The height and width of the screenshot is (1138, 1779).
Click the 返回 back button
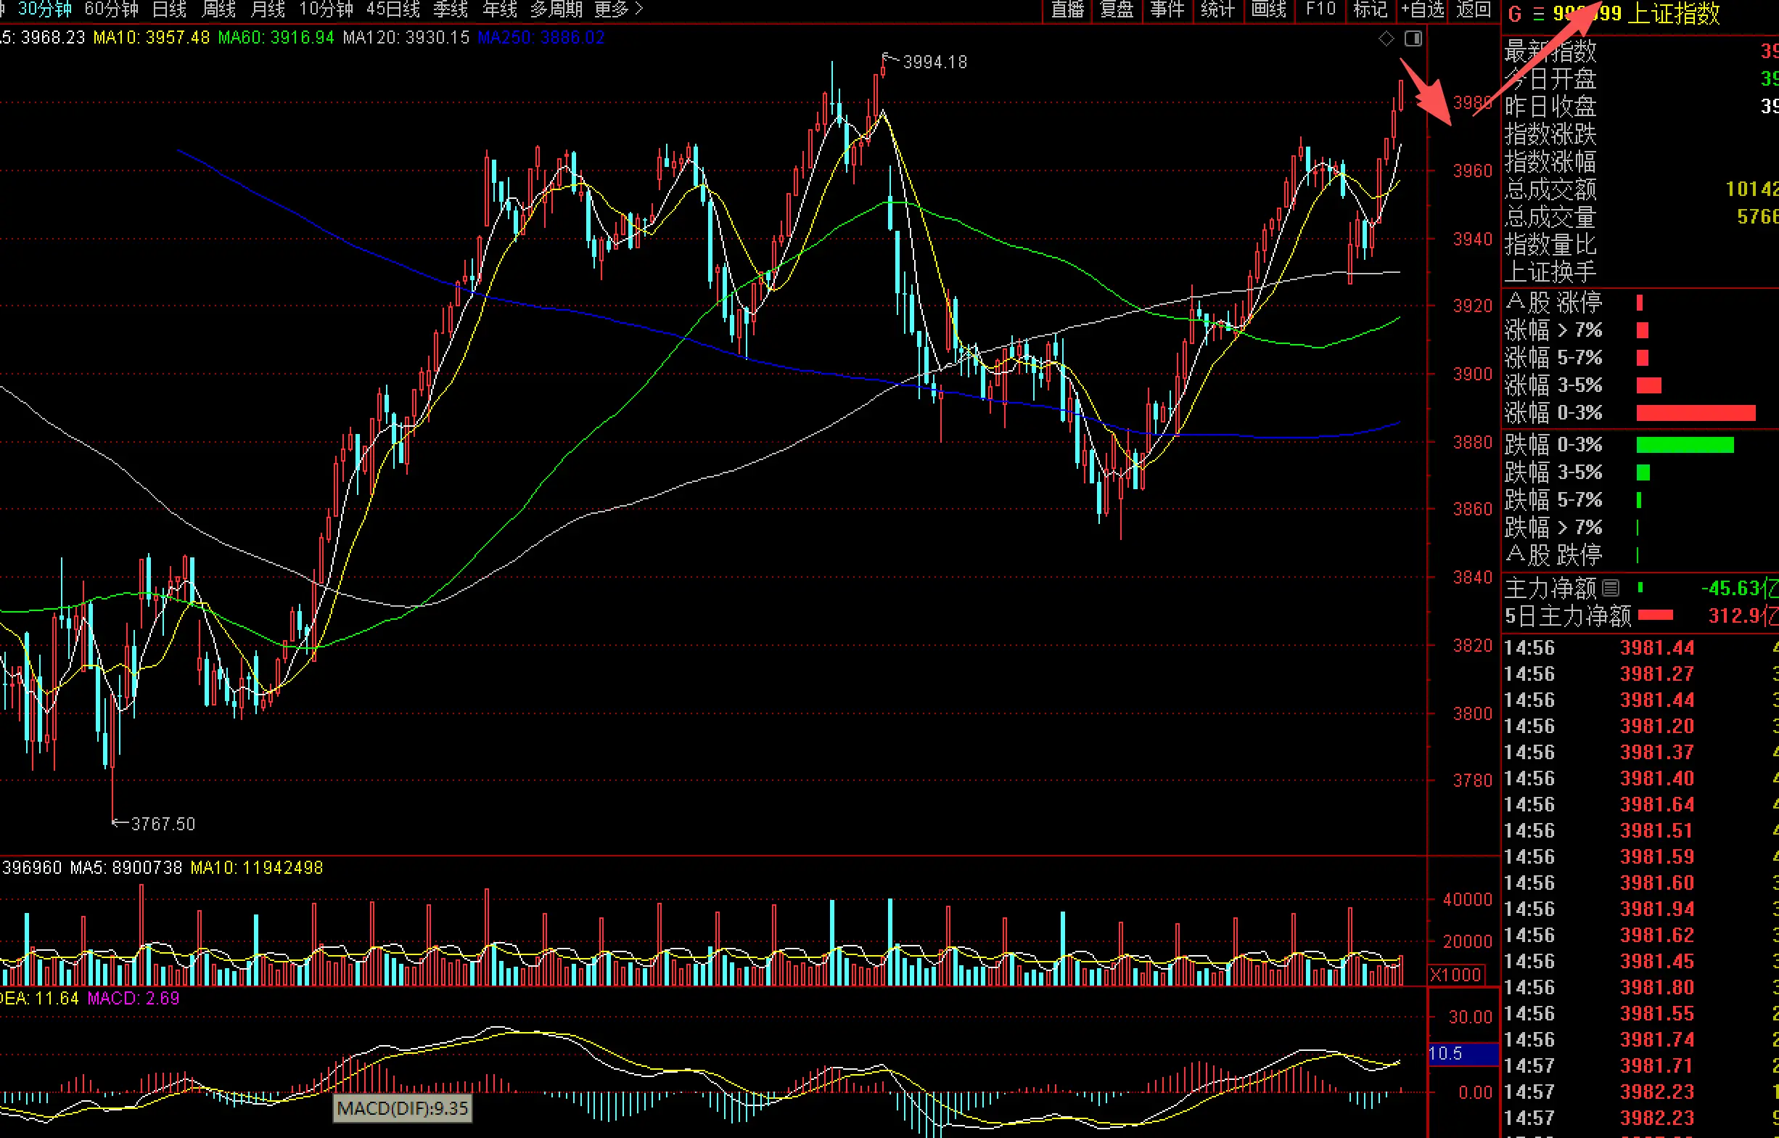coord(1473,9)
